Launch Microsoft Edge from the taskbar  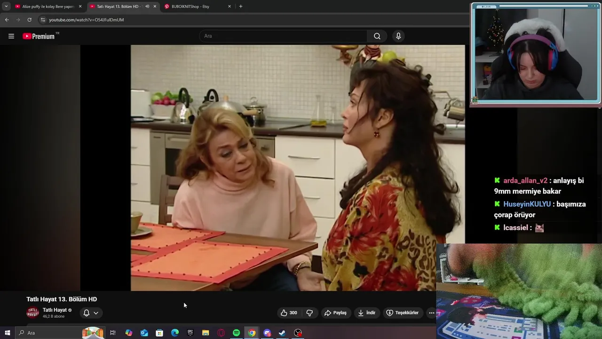(x=175, y=333)
